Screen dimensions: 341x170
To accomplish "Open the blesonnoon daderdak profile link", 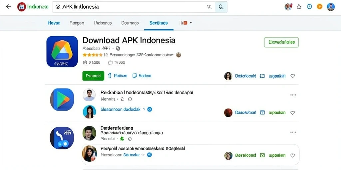I will coord(121,109).
